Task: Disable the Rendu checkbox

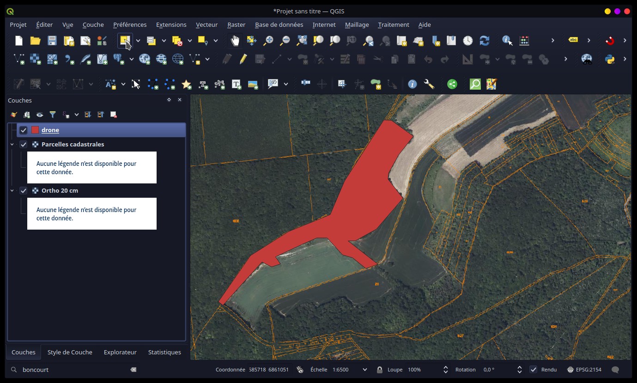Action: (533, 370)
